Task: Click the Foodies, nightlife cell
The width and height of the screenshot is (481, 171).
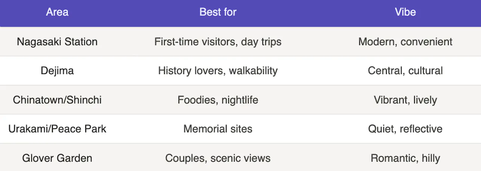Action: coord(218,100)
